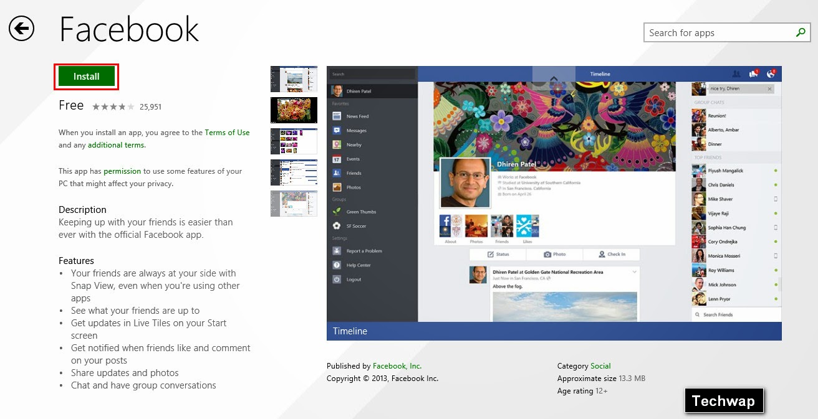The width and height of the screenshot is (818, 419).
Task: Click the globe notifications icon in header
Action: (771, 73)
